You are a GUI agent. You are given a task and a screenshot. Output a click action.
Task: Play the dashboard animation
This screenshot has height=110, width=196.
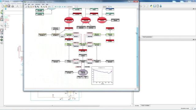[x=60, y=7]
